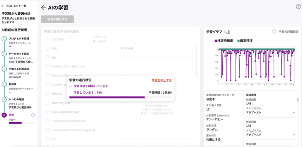Select the レシピの選択 step label
The image size is (302, 147).
click(16, 99)
